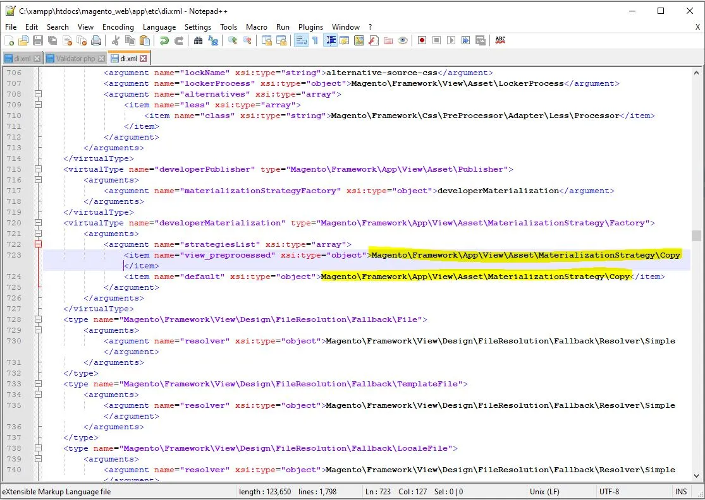The width and height of the screenshot is (705, 500).
Task: Undo the last edit with green arrow
Action: [x=164, y=41]
